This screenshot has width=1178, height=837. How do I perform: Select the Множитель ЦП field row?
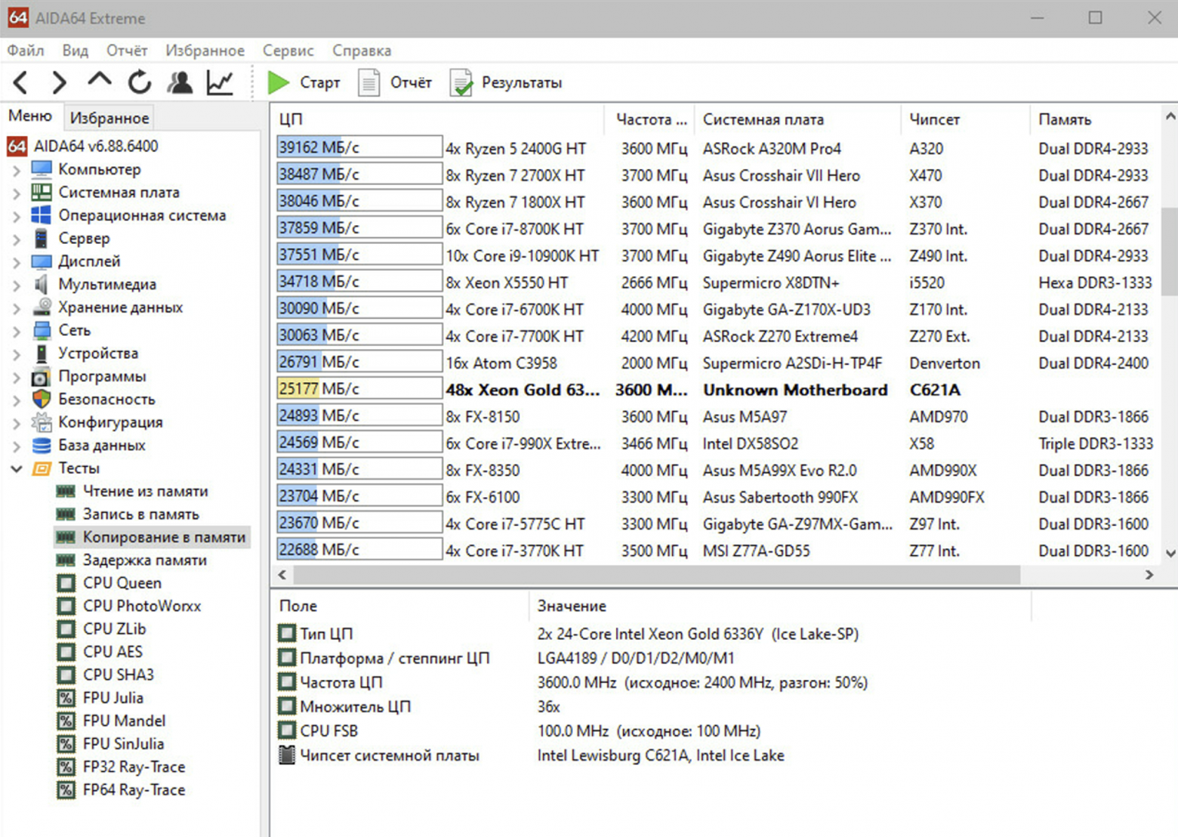[649, 707]
